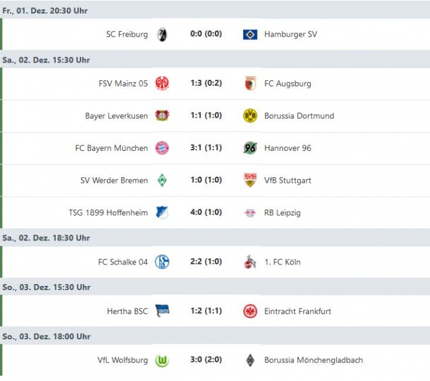Open the VfB Stuttgart team link
The image size is (430, 381).
coord(287,180)
